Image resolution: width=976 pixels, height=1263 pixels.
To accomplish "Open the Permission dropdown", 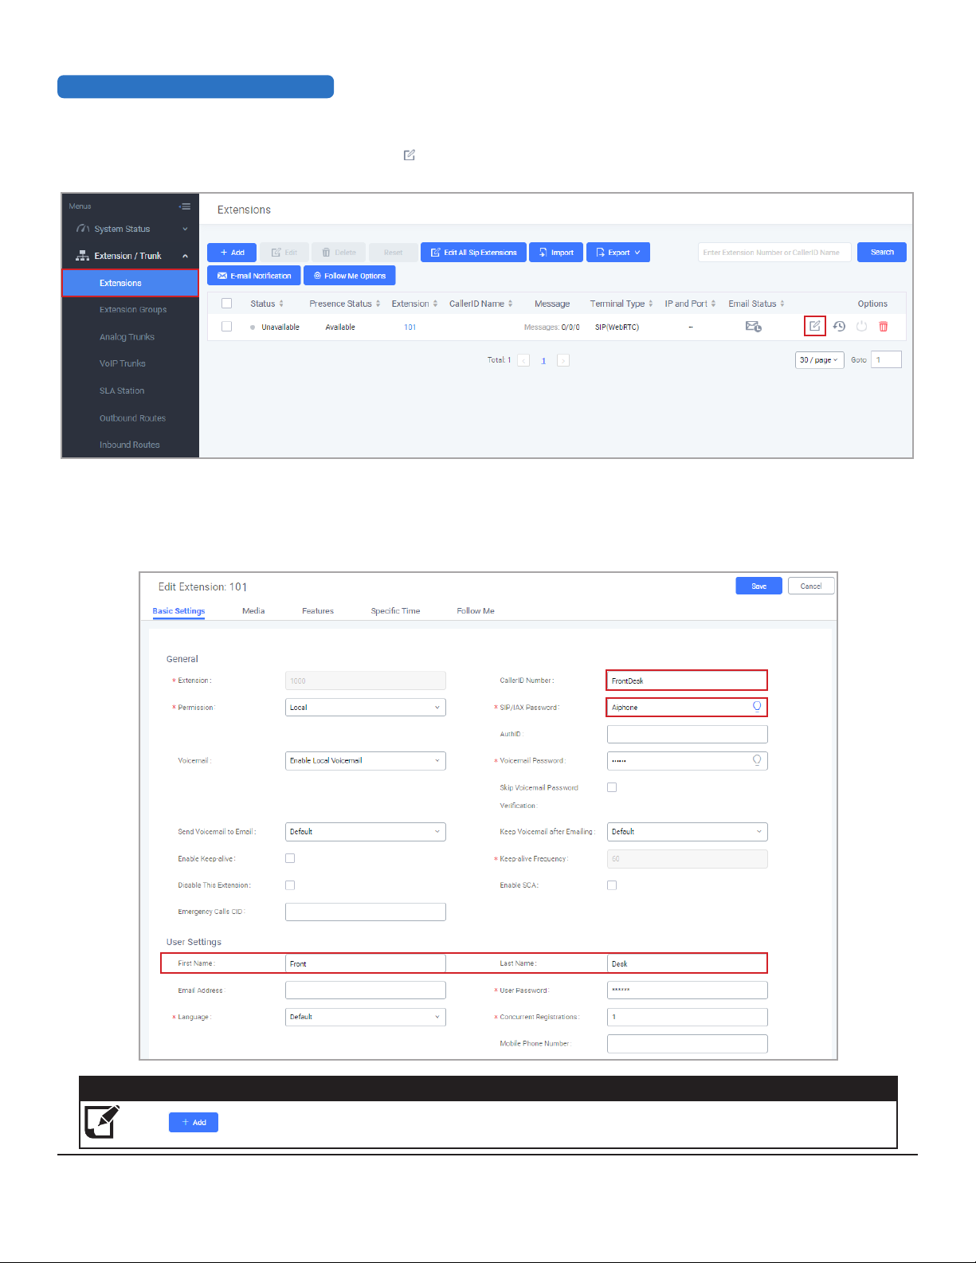I will coord(365,708).
